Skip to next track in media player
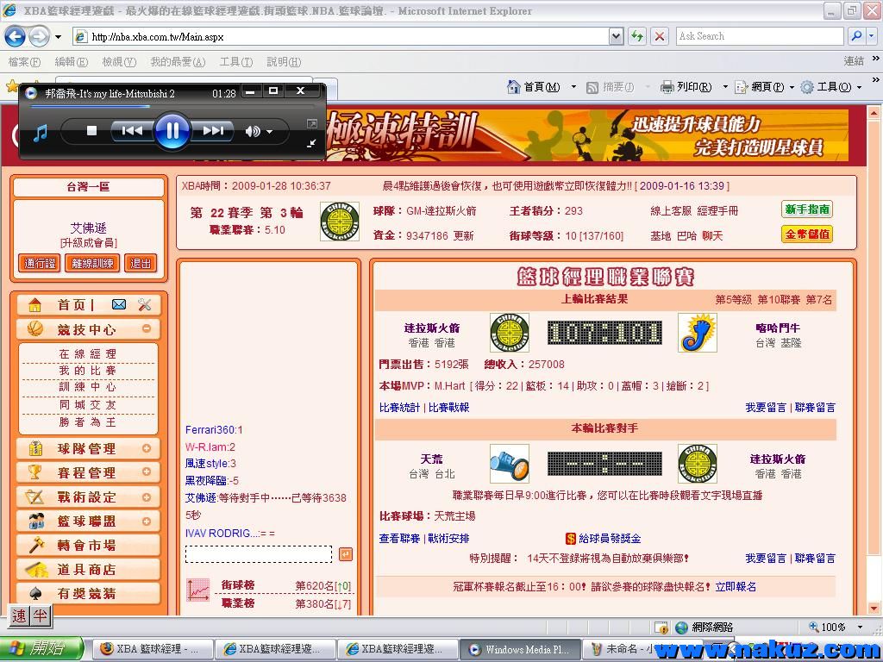This screenshot has height=662, width=883. pos(212,131)
